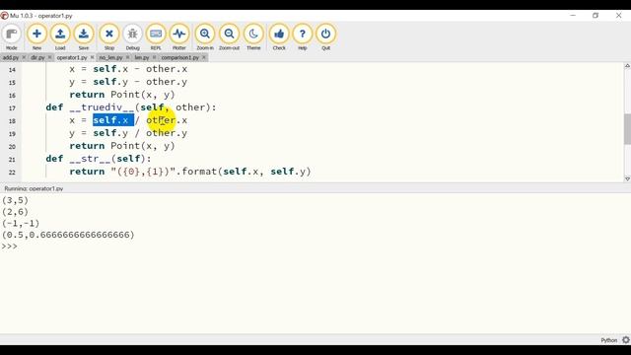Click highlighted "self.x" on line 18

tap(113, 120)
